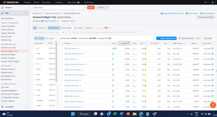This screenshot has height=117, width=217.
Task: Check the party dresses row checkbox
Action: click(x=61, y=49)
